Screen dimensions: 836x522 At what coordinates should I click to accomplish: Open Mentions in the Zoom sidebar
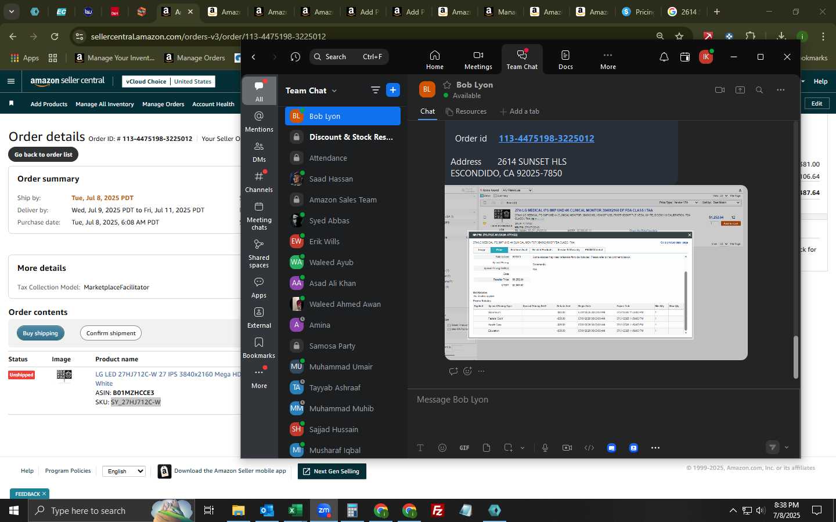[259, 122]
